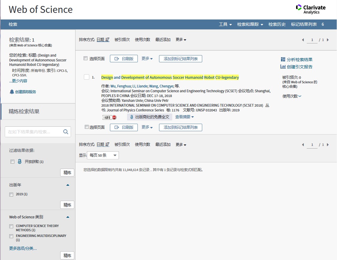The height and width of the screenshot is (260, 337).
Task: Open 检索历史 in the navigation bar
Action: click(277, 24)
